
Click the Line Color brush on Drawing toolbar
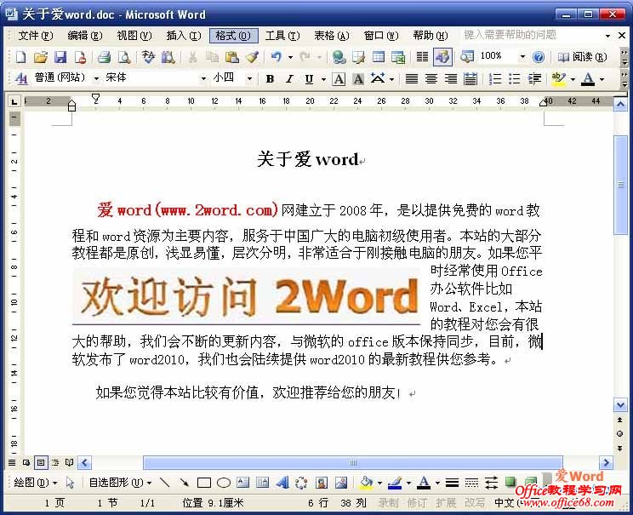(395, 483)
